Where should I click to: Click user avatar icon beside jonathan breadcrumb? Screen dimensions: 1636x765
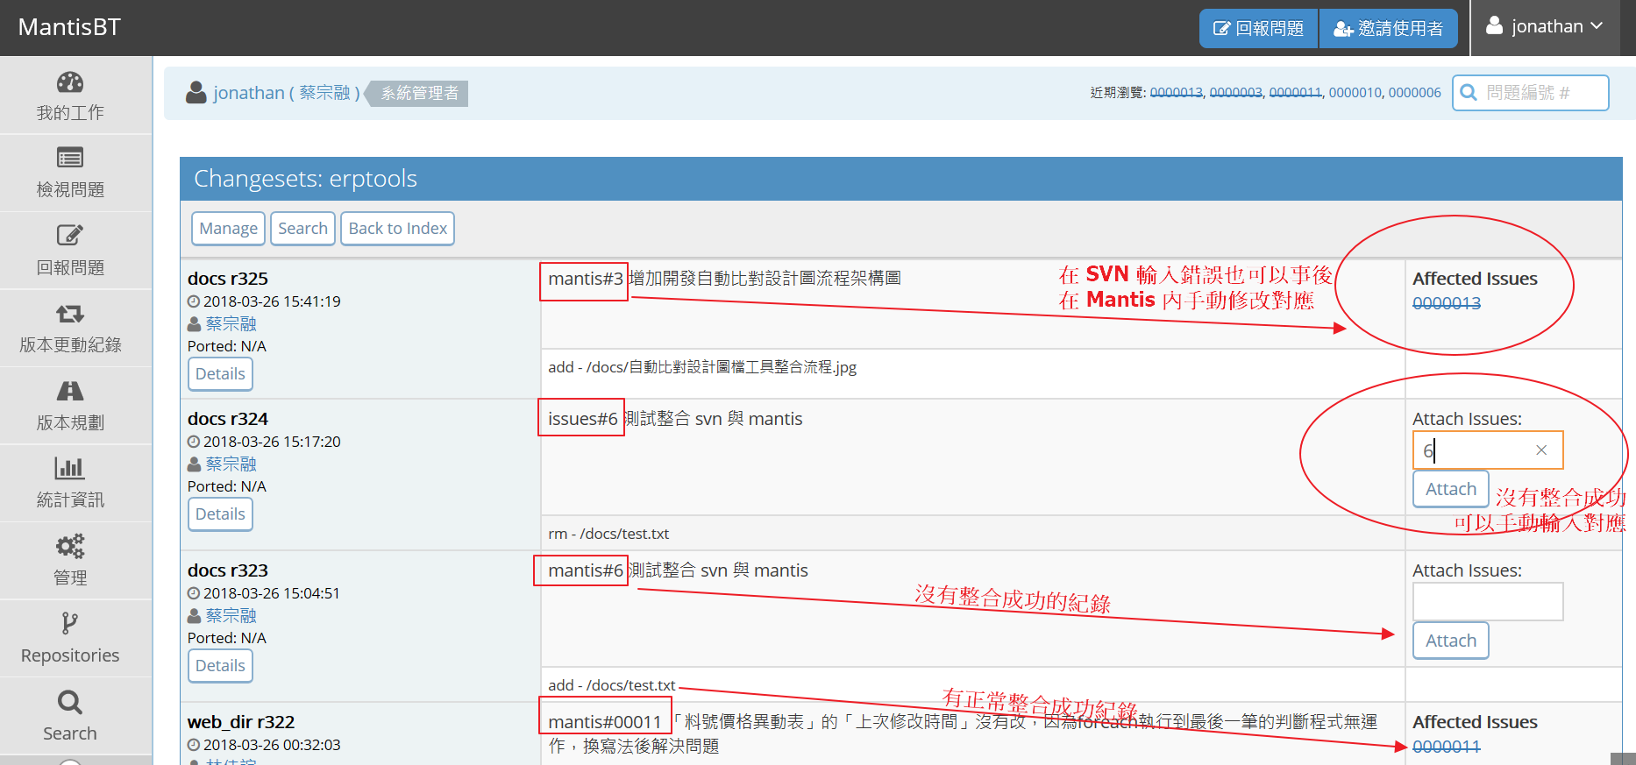[196, 93]
